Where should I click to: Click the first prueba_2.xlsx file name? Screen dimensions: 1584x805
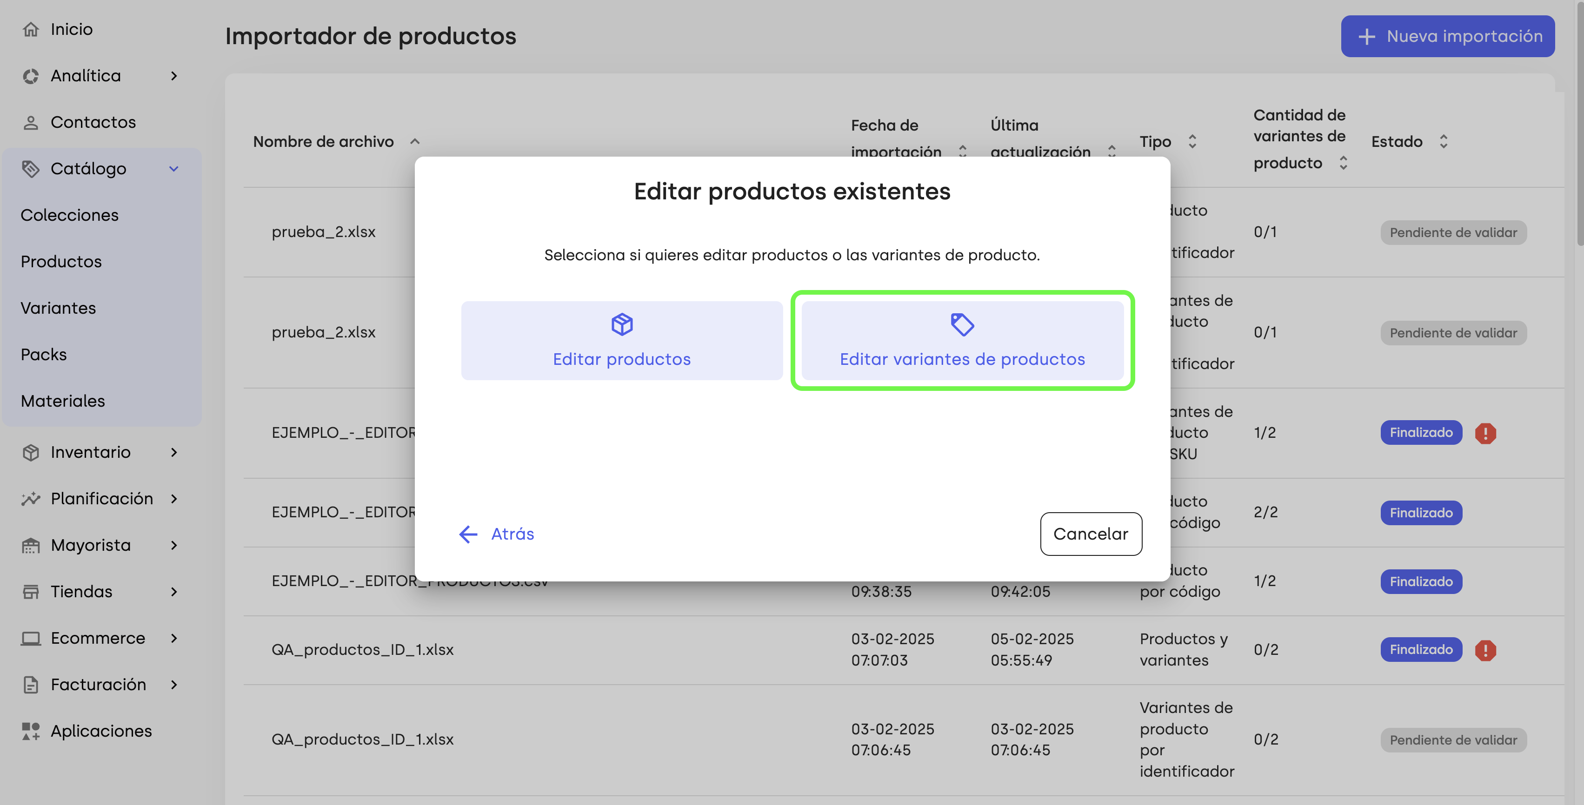pyautogui.click(x=323, y=231)
